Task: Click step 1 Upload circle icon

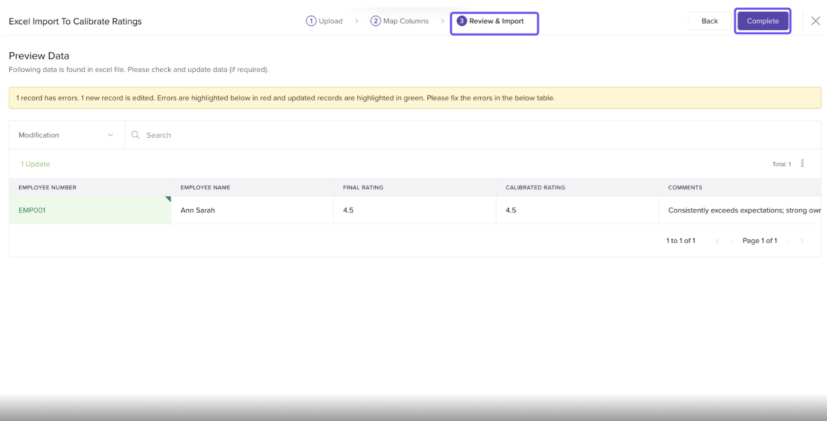Action: (x=311, y=21)
